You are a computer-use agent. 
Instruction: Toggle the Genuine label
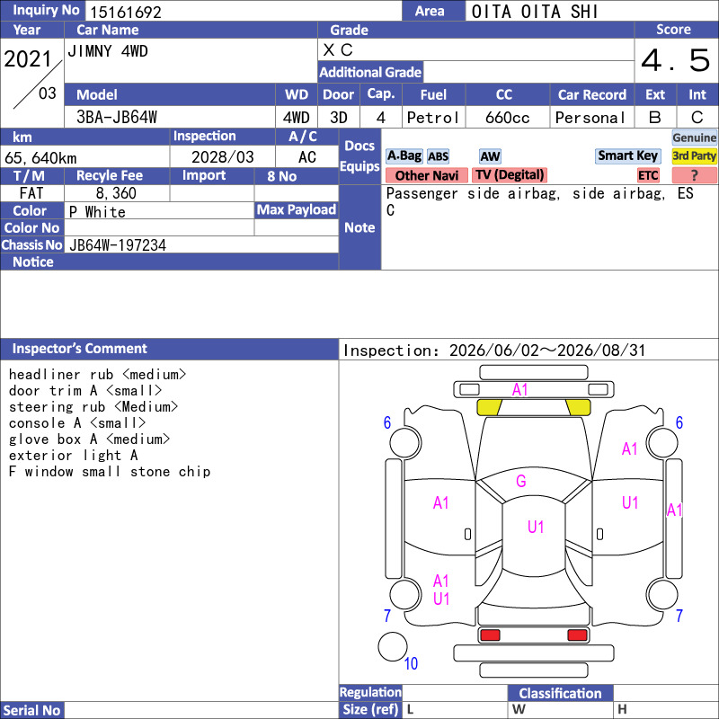coord(694,138)
